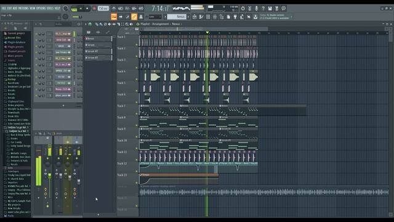Select the playlist zoom magnifier tool
The height and width of the screenshot is (222, 394).
point(127,24)
